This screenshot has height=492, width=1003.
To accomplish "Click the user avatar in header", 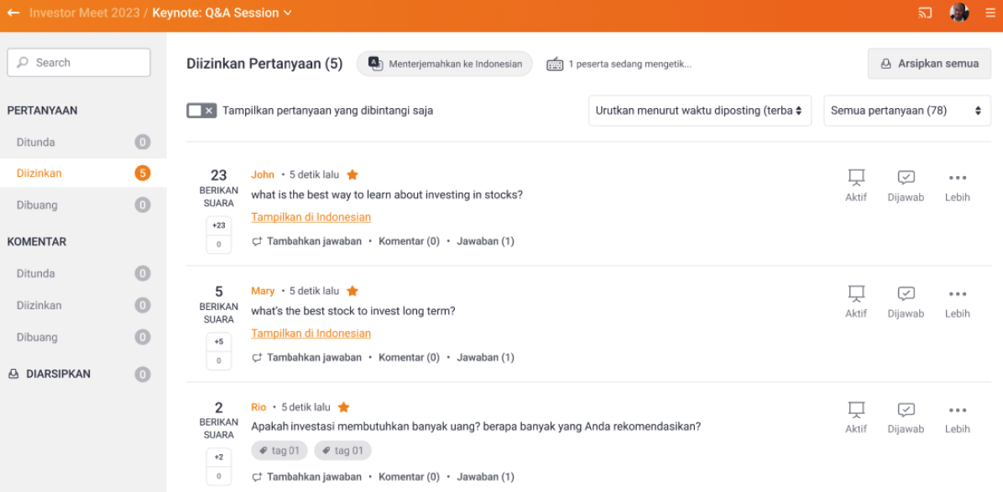I will click(959, 13).
